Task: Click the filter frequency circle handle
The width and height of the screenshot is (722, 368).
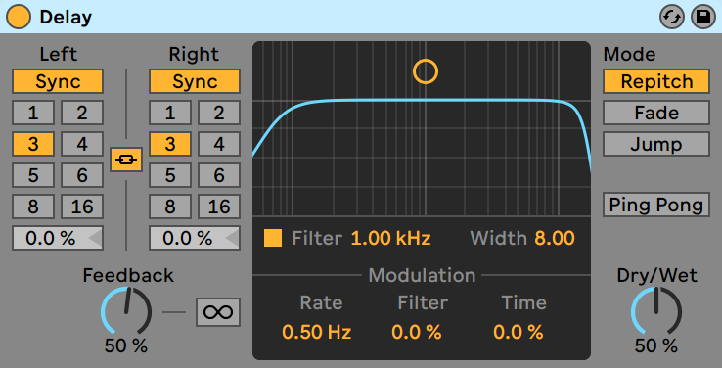Action: click(426, 71)
